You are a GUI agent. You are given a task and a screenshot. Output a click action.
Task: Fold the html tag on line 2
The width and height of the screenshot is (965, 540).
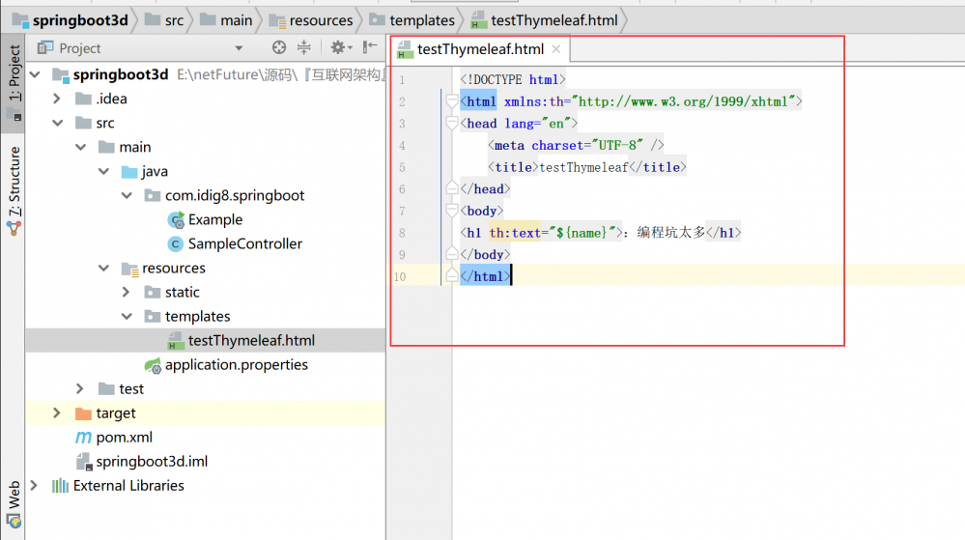451,101
